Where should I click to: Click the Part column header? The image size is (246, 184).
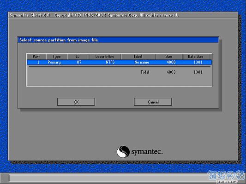(x=36, y=57)
